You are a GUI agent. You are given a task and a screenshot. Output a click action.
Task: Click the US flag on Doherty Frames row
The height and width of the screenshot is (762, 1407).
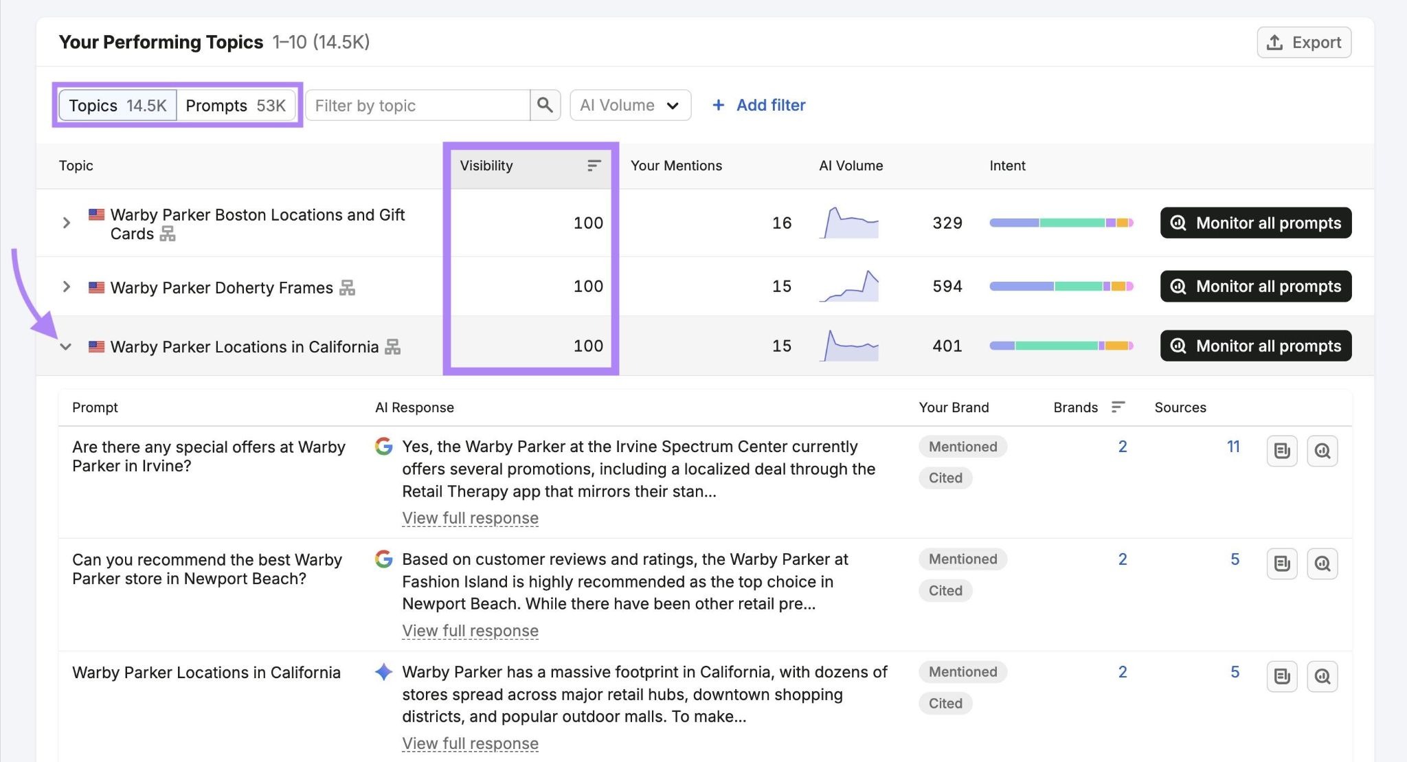[96, 287]
